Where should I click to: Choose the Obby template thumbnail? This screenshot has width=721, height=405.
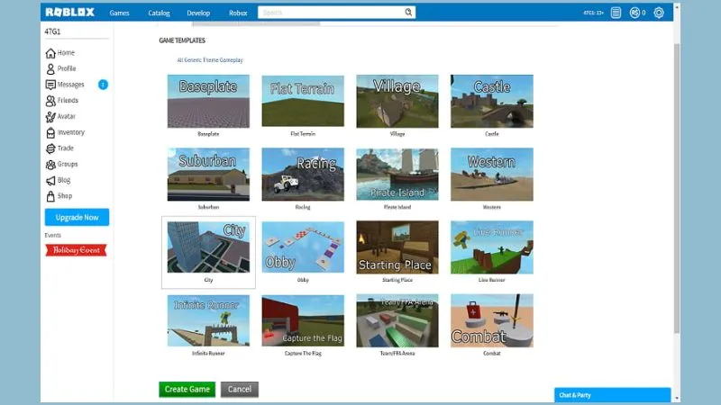pyautogui.click(x=303, y=247)
